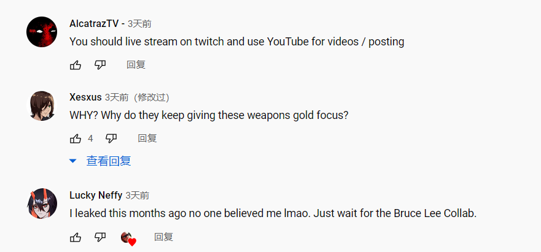Like AlcatrazTV's comment with thumbs up
541x252 pixels.
click(76, 65)
